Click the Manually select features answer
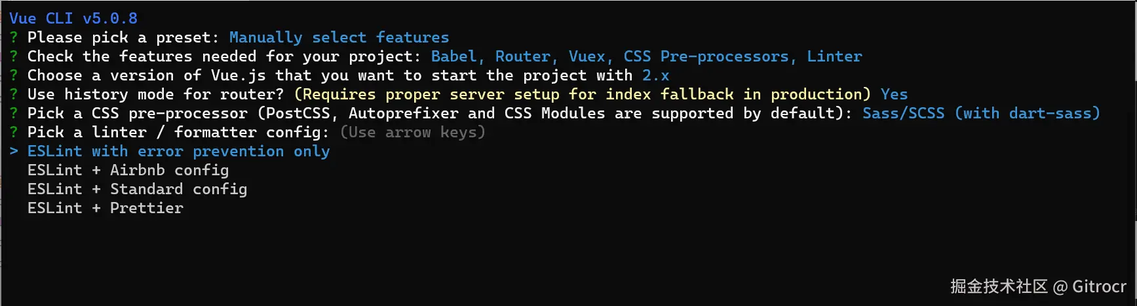 (339, 38)
